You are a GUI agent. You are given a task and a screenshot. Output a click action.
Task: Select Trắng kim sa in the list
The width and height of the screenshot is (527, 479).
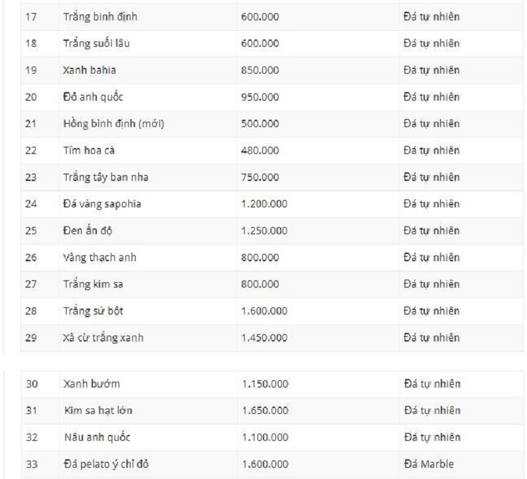point(93,284)
